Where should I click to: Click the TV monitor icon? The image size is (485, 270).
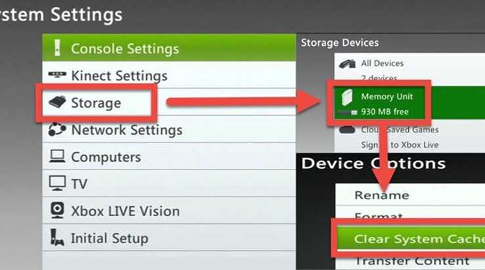pos(57,183)
